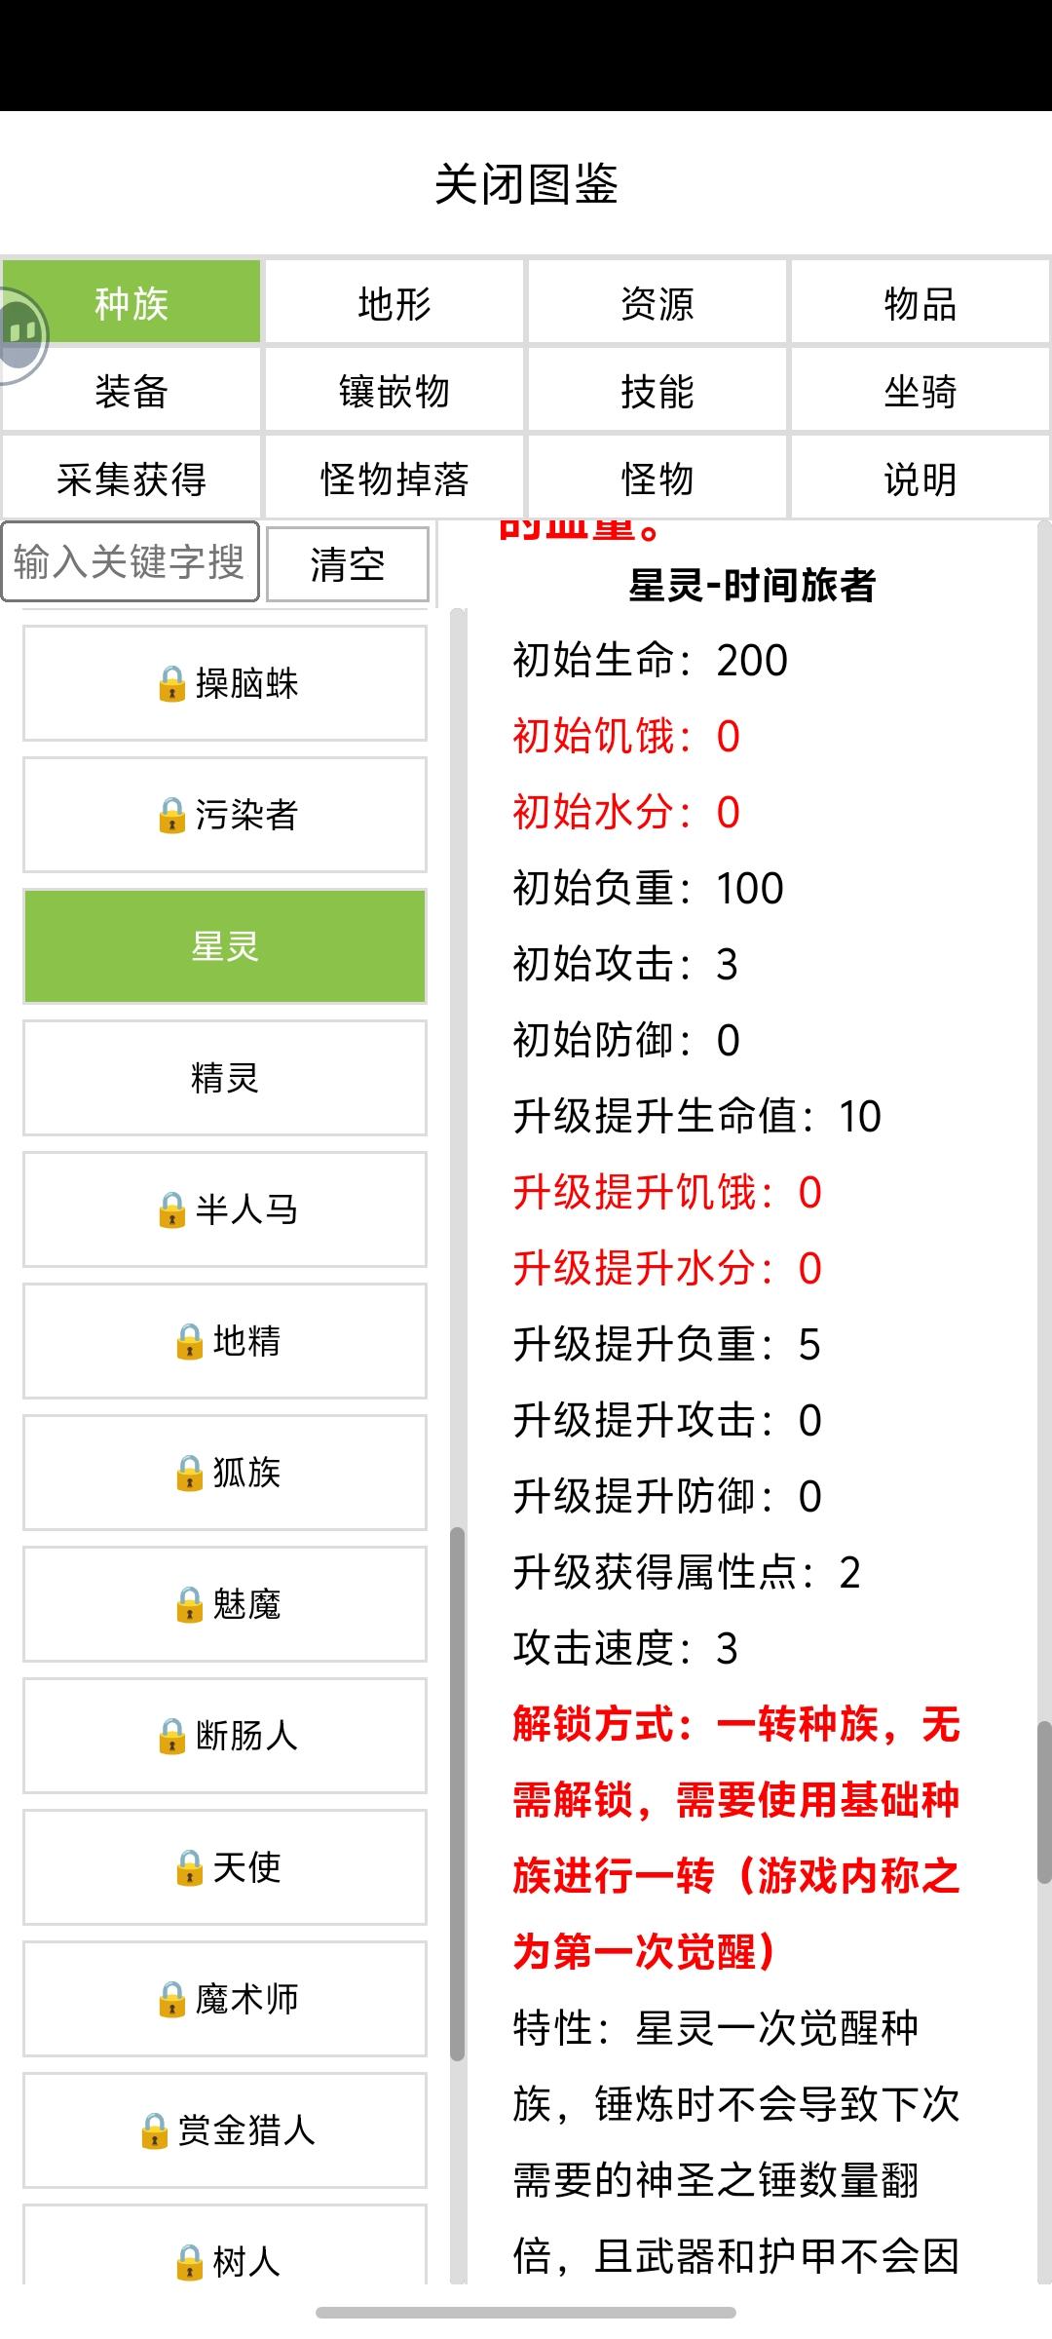Open the 怪物掉落 tab
This screenshot has width=1052, height=2339.
click(x=394, y=479)
